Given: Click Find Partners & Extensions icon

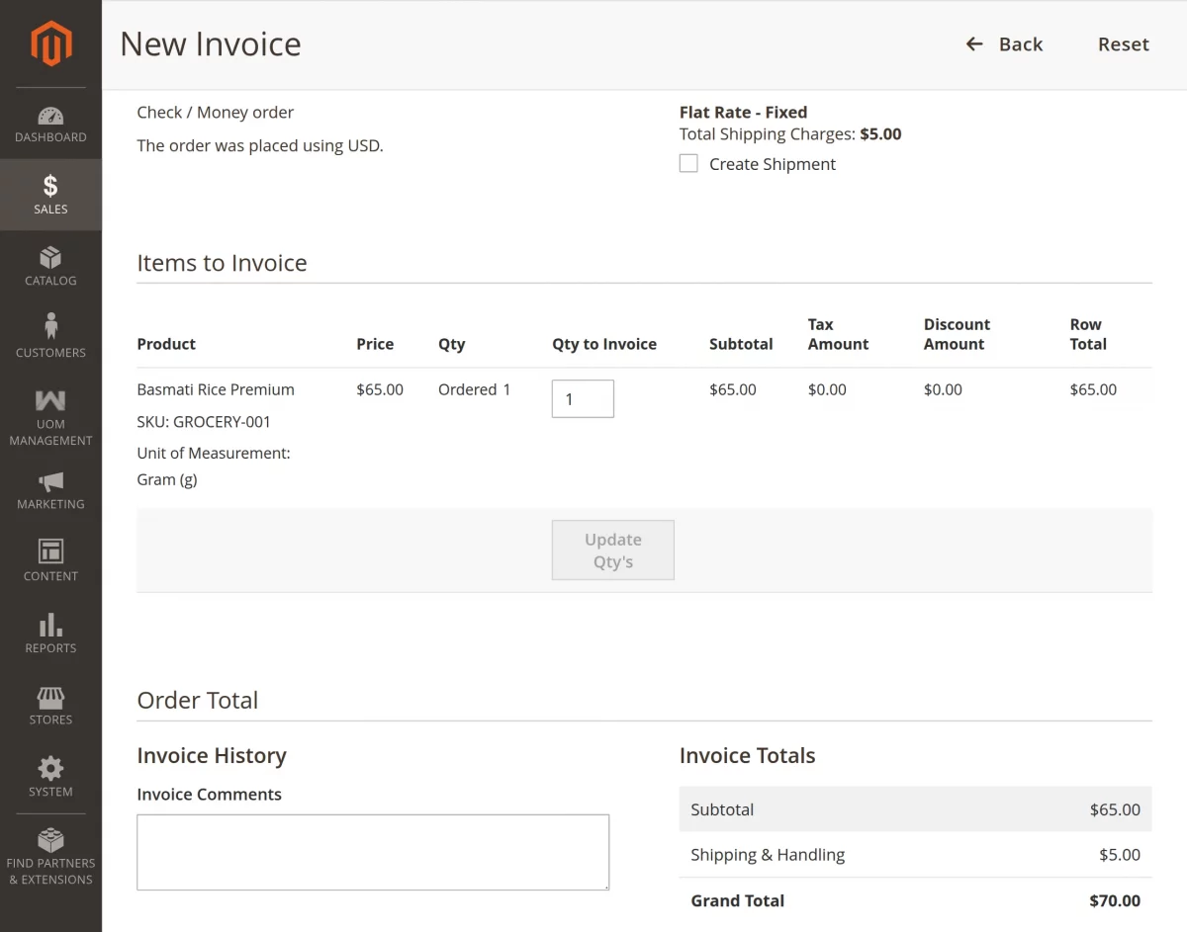Looking at the screenshot, I should tap(50, 852).
